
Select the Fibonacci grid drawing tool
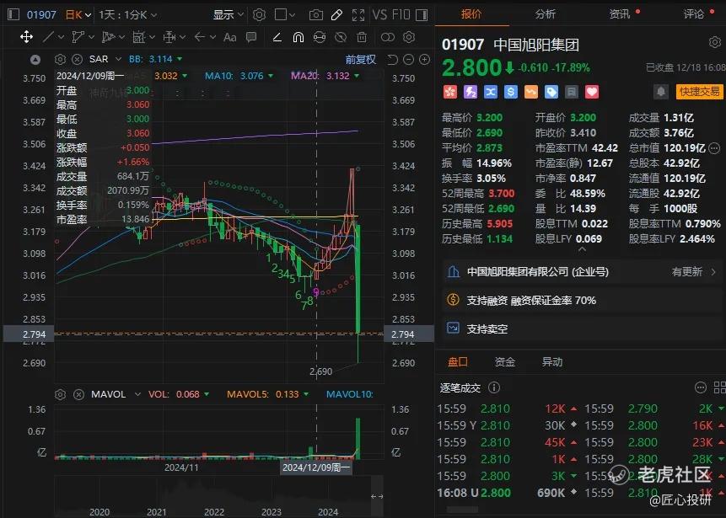pyautogui.click(x=139, y=36)
